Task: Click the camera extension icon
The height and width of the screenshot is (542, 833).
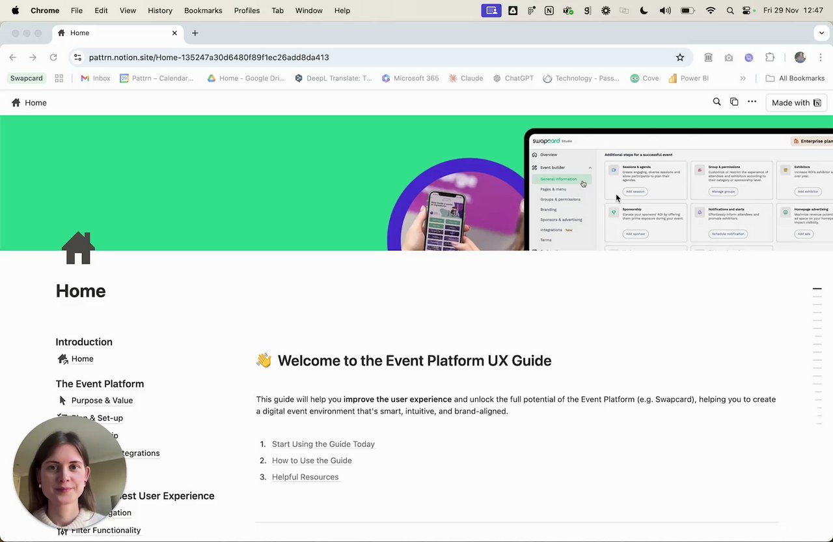Action: tap(729, 57)
